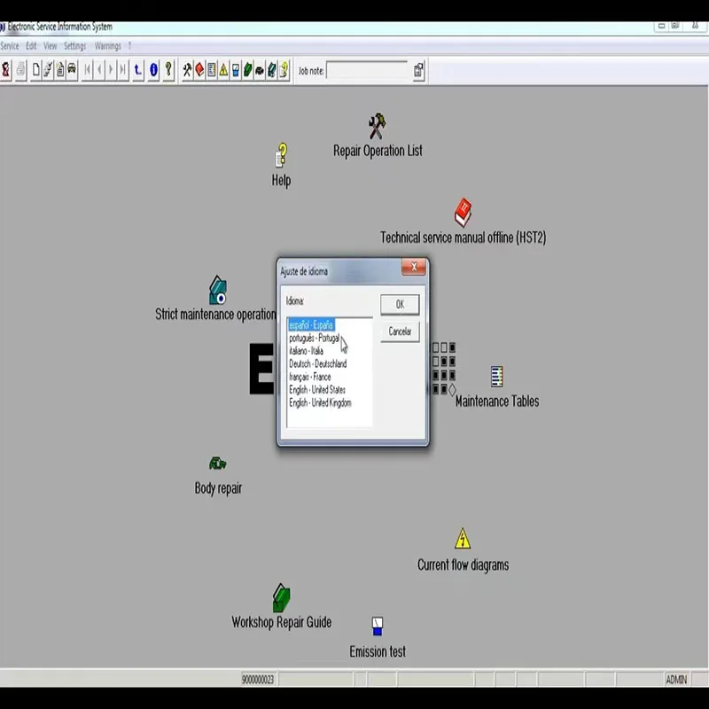
Task: Click the Job note input field
Action: (367, 71)
